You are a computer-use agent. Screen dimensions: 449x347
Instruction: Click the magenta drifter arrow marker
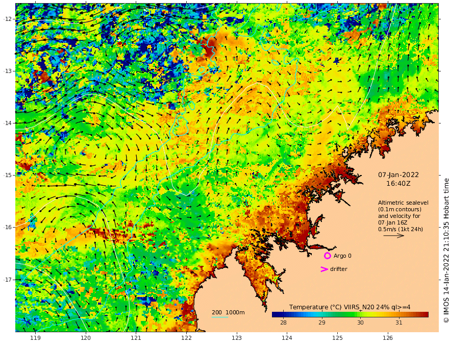tap(324, 269)
